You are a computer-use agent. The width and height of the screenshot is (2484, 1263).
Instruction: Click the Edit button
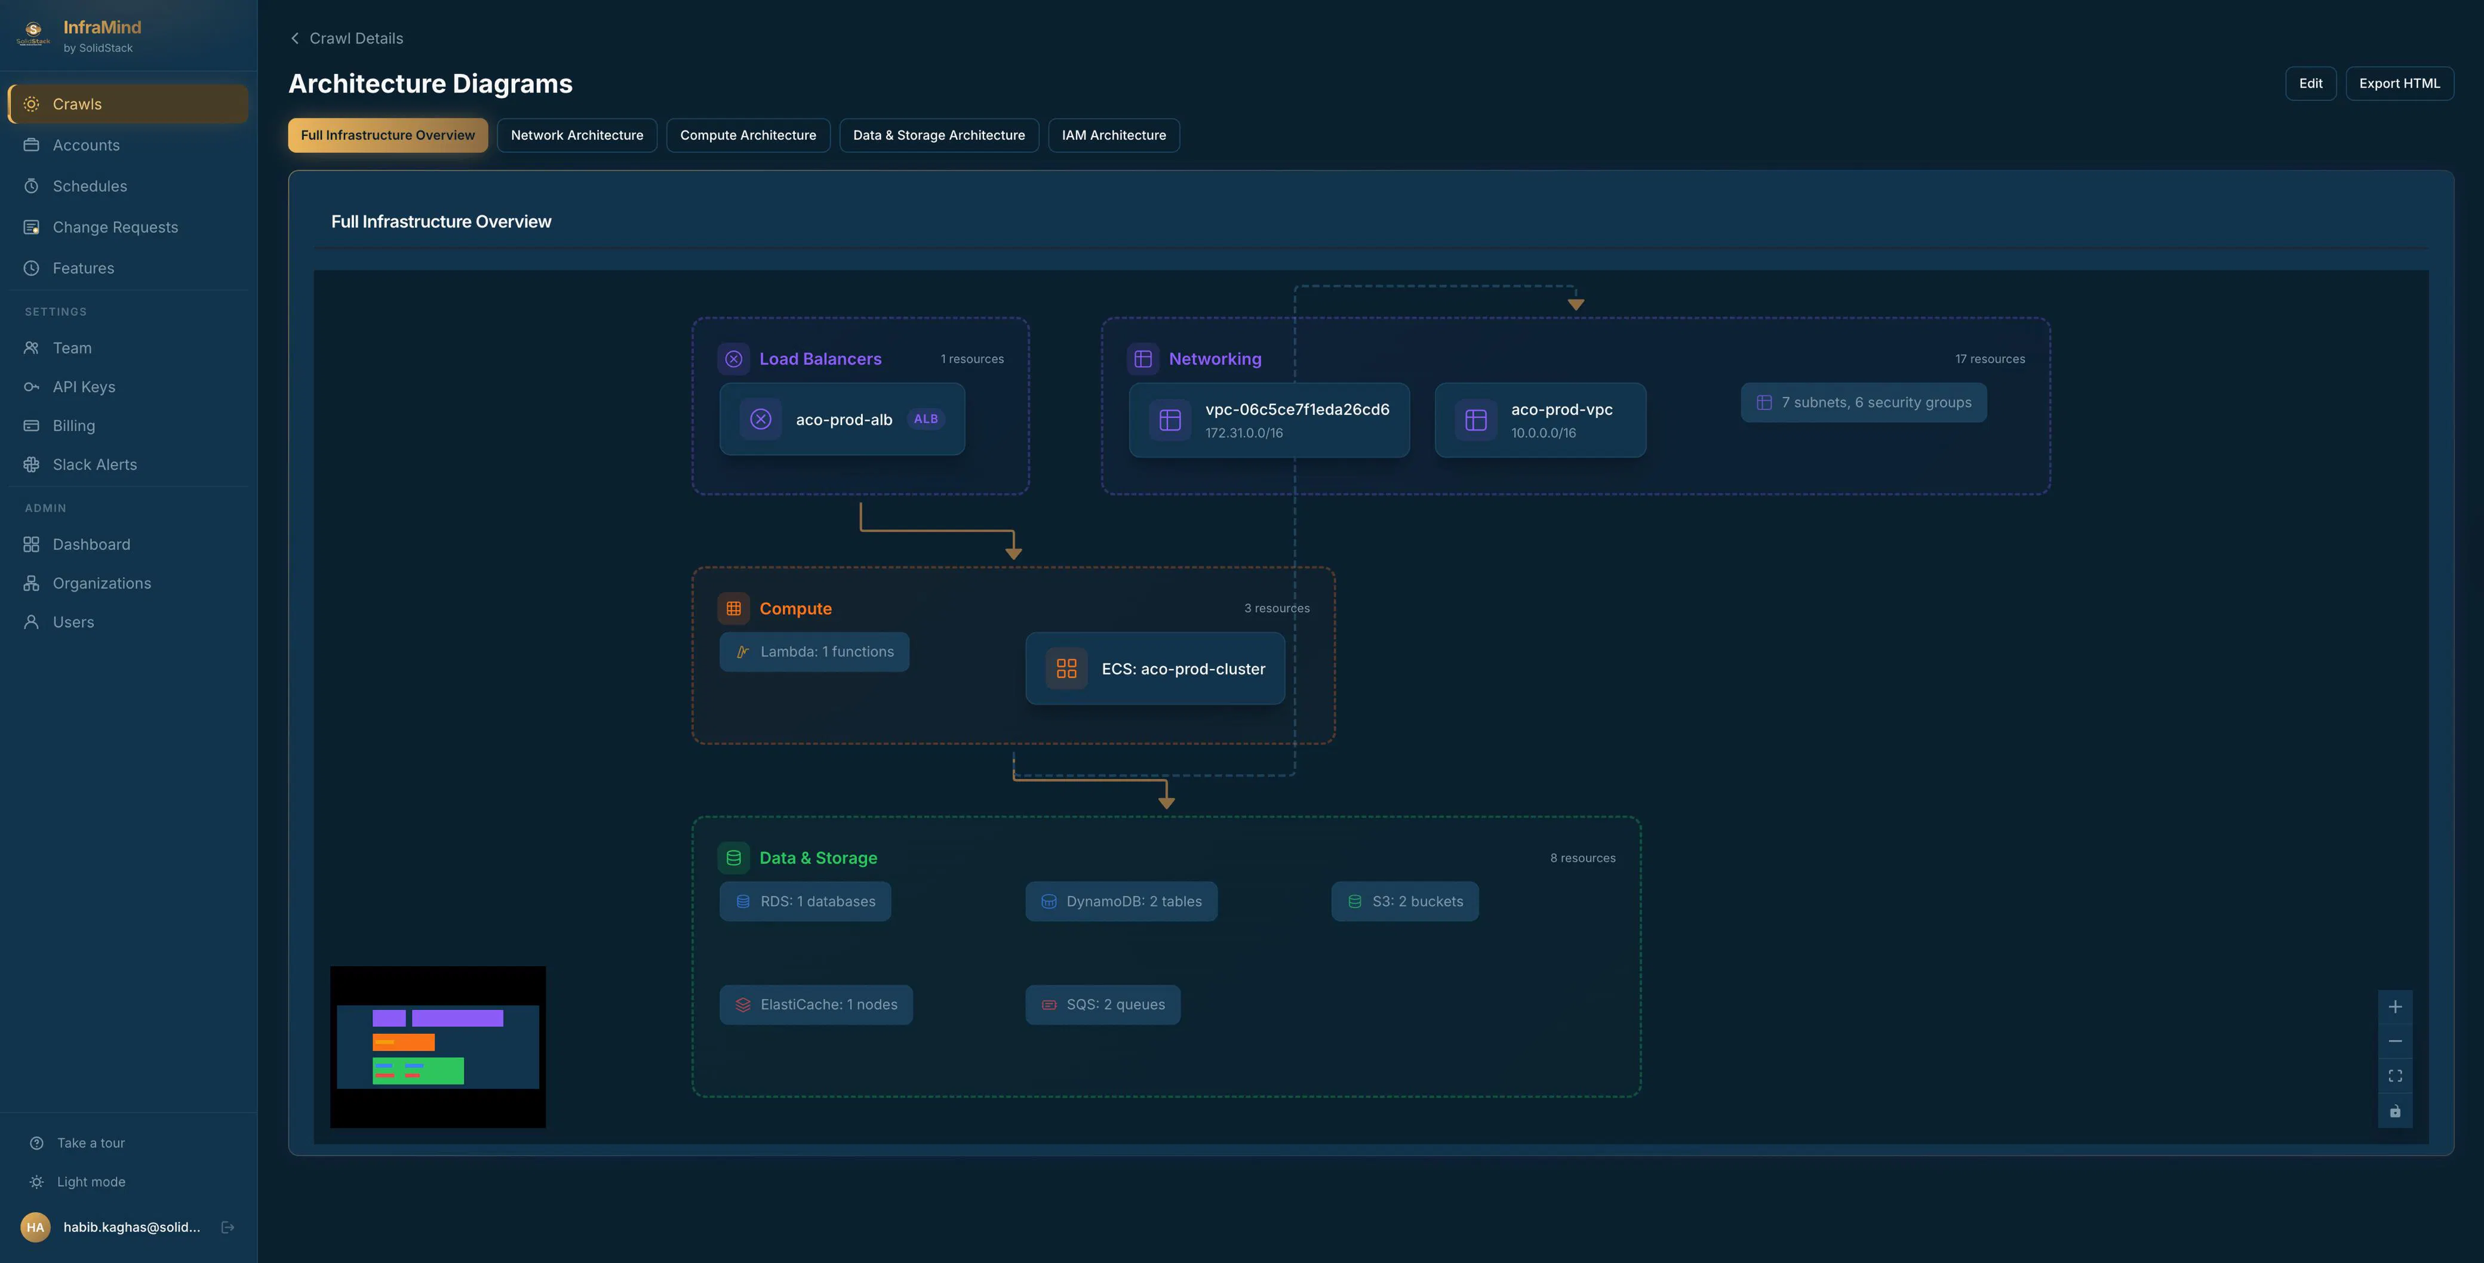click(x=2310, y=84)
